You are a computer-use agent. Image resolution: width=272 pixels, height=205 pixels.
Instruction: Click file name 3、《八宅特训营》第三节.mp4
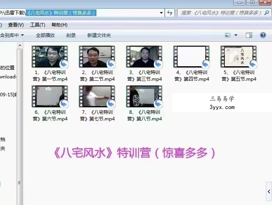tap(144, 76)
